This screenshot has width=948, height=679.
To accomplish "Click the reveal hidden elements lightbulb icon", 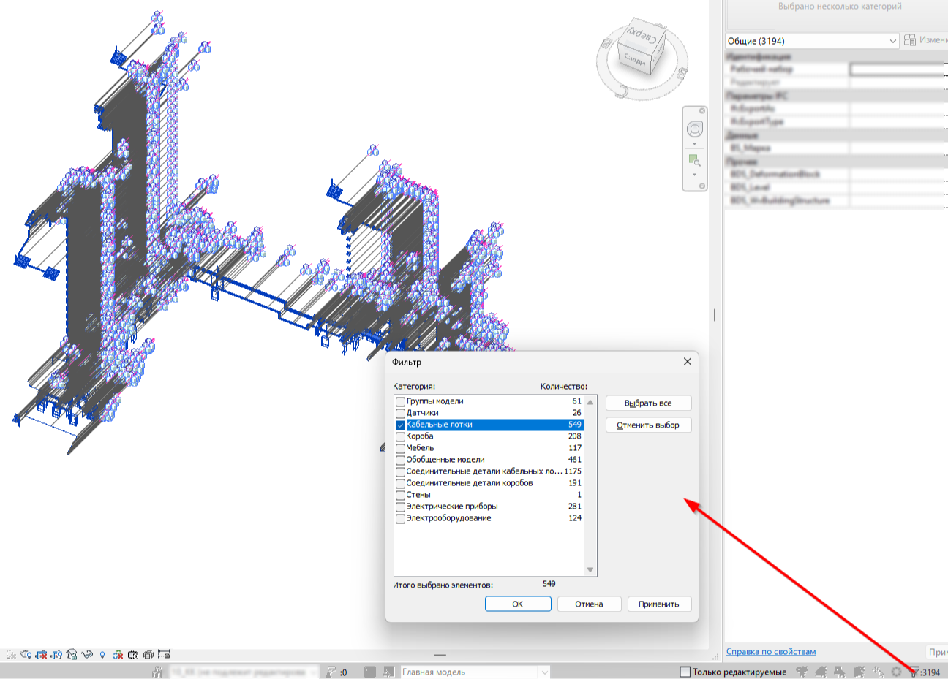I will 102,655.
